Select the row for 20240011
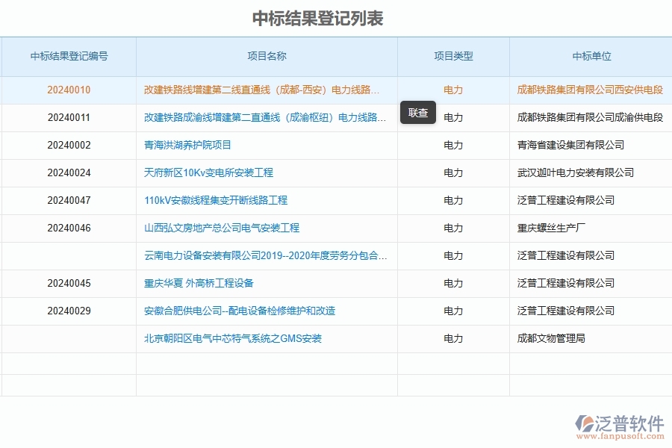Image resolution: width=672 pixels, height=448 pixels. click(68, 117)
